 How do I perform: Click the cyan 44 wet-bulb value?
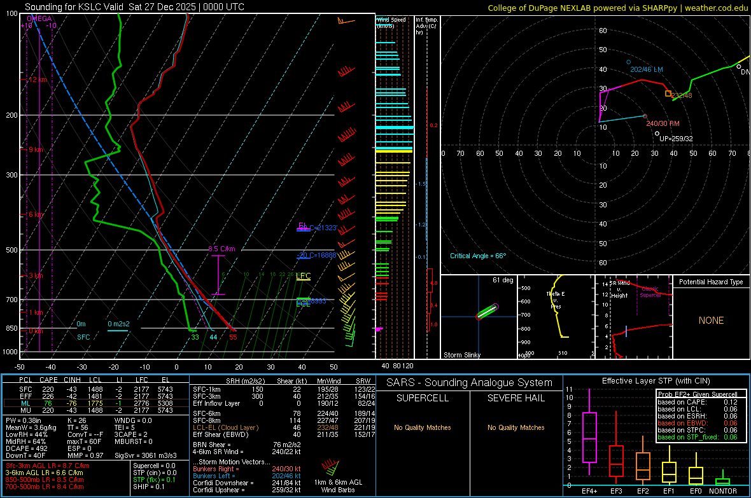[x=213, y=337]
